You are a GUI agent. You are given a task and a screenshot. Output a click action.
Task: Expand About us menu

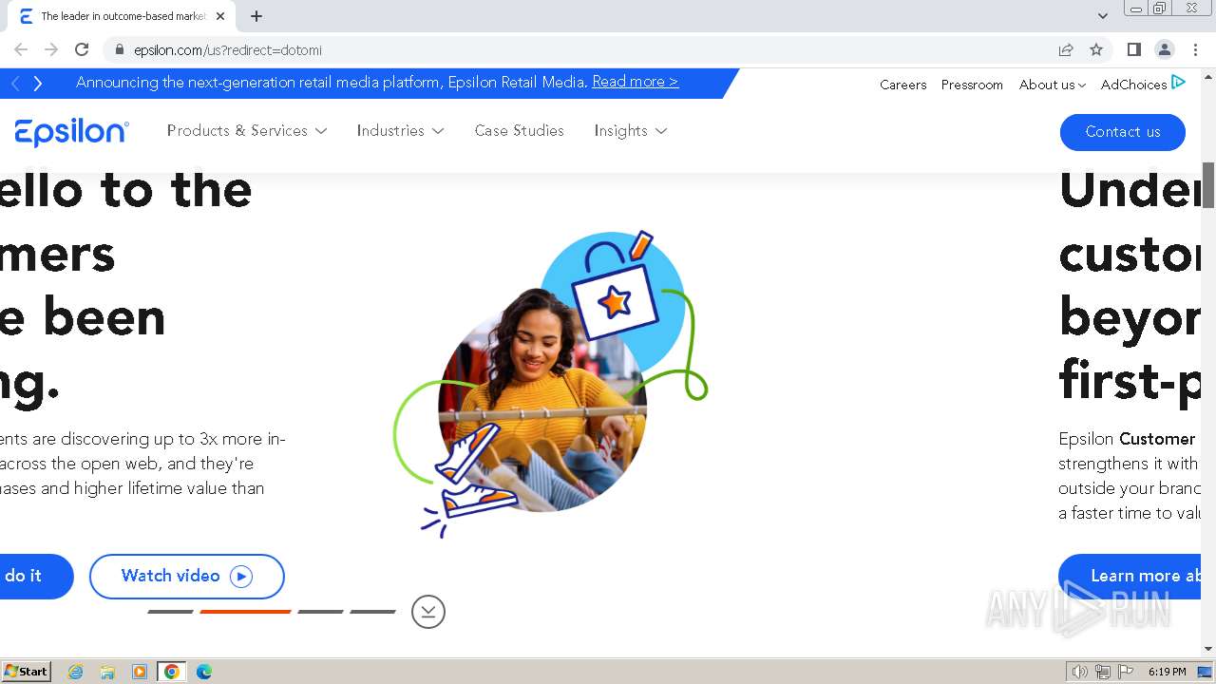tap(1052, 85)
